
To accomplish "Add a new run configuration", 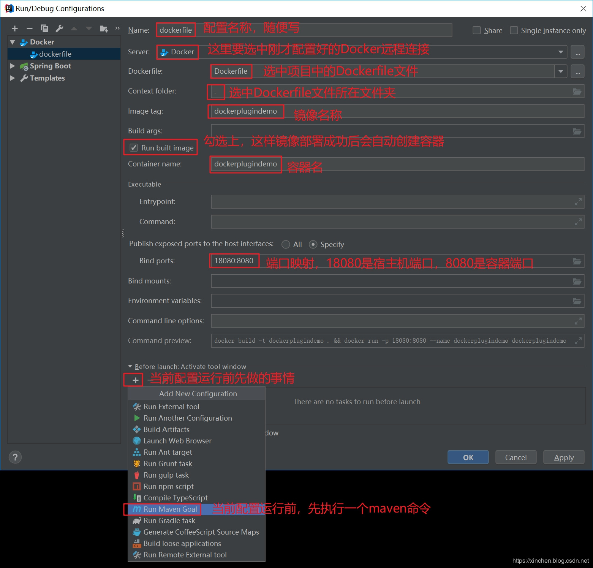I will tap(15, 28).
